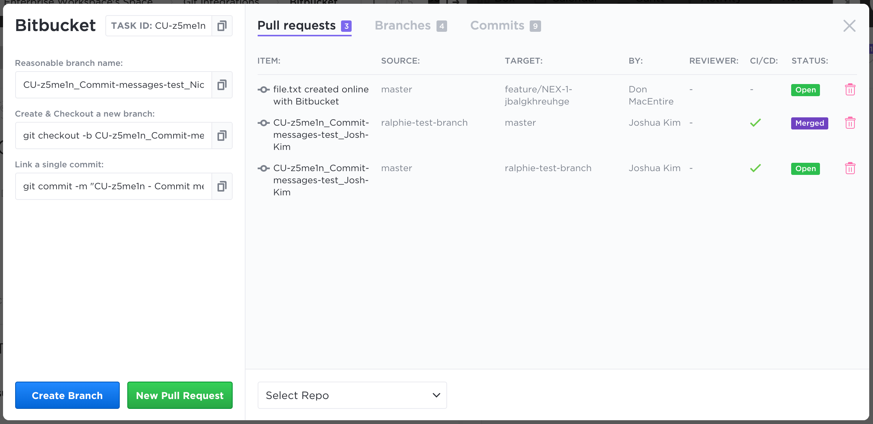Delete the file.txt pull request
Viewport: 873px width, 424px height.
point(850,90)
